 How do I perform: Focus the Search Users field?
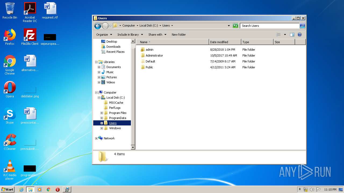point(270,26)
